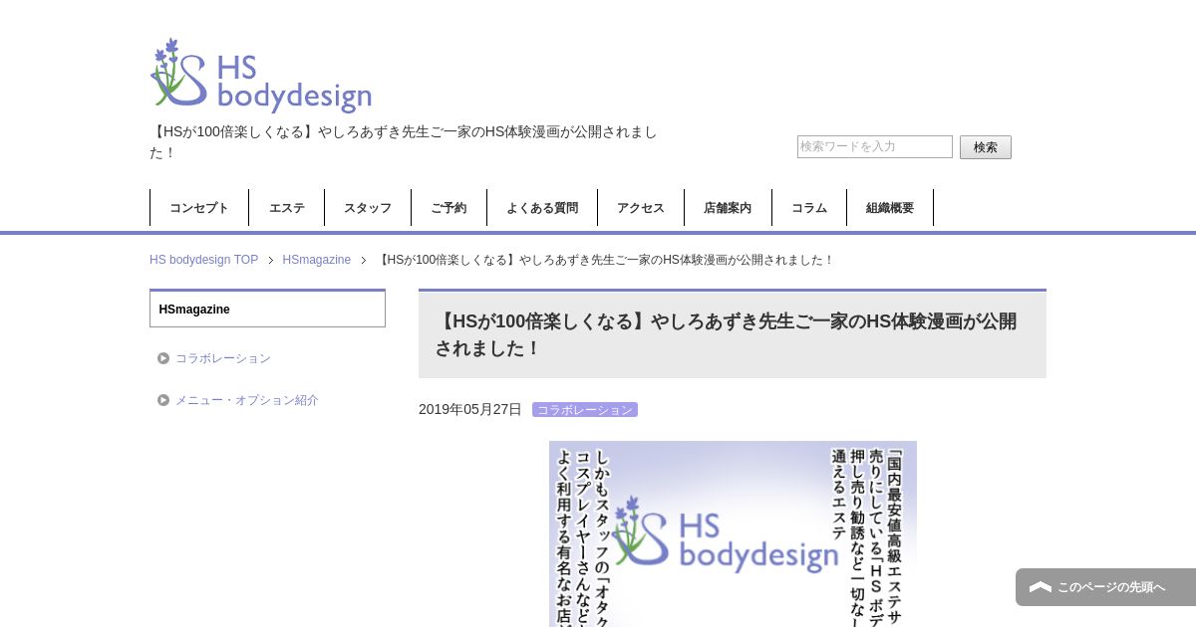This screenshot has width=1196, height=627.
Task: Click the bullet icon beside コラボレーション
Action: tap(163, 358)
